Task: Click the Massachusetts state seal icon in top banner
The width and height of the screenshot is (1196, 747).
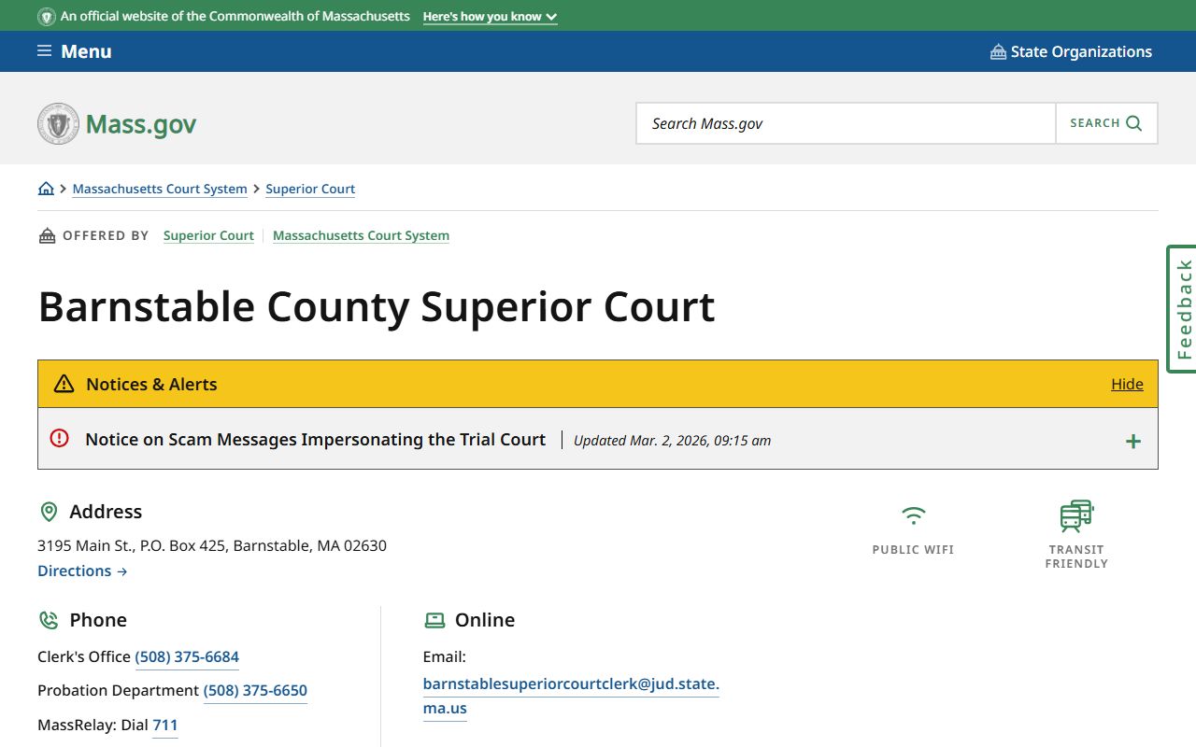Action: click(47, 17)
